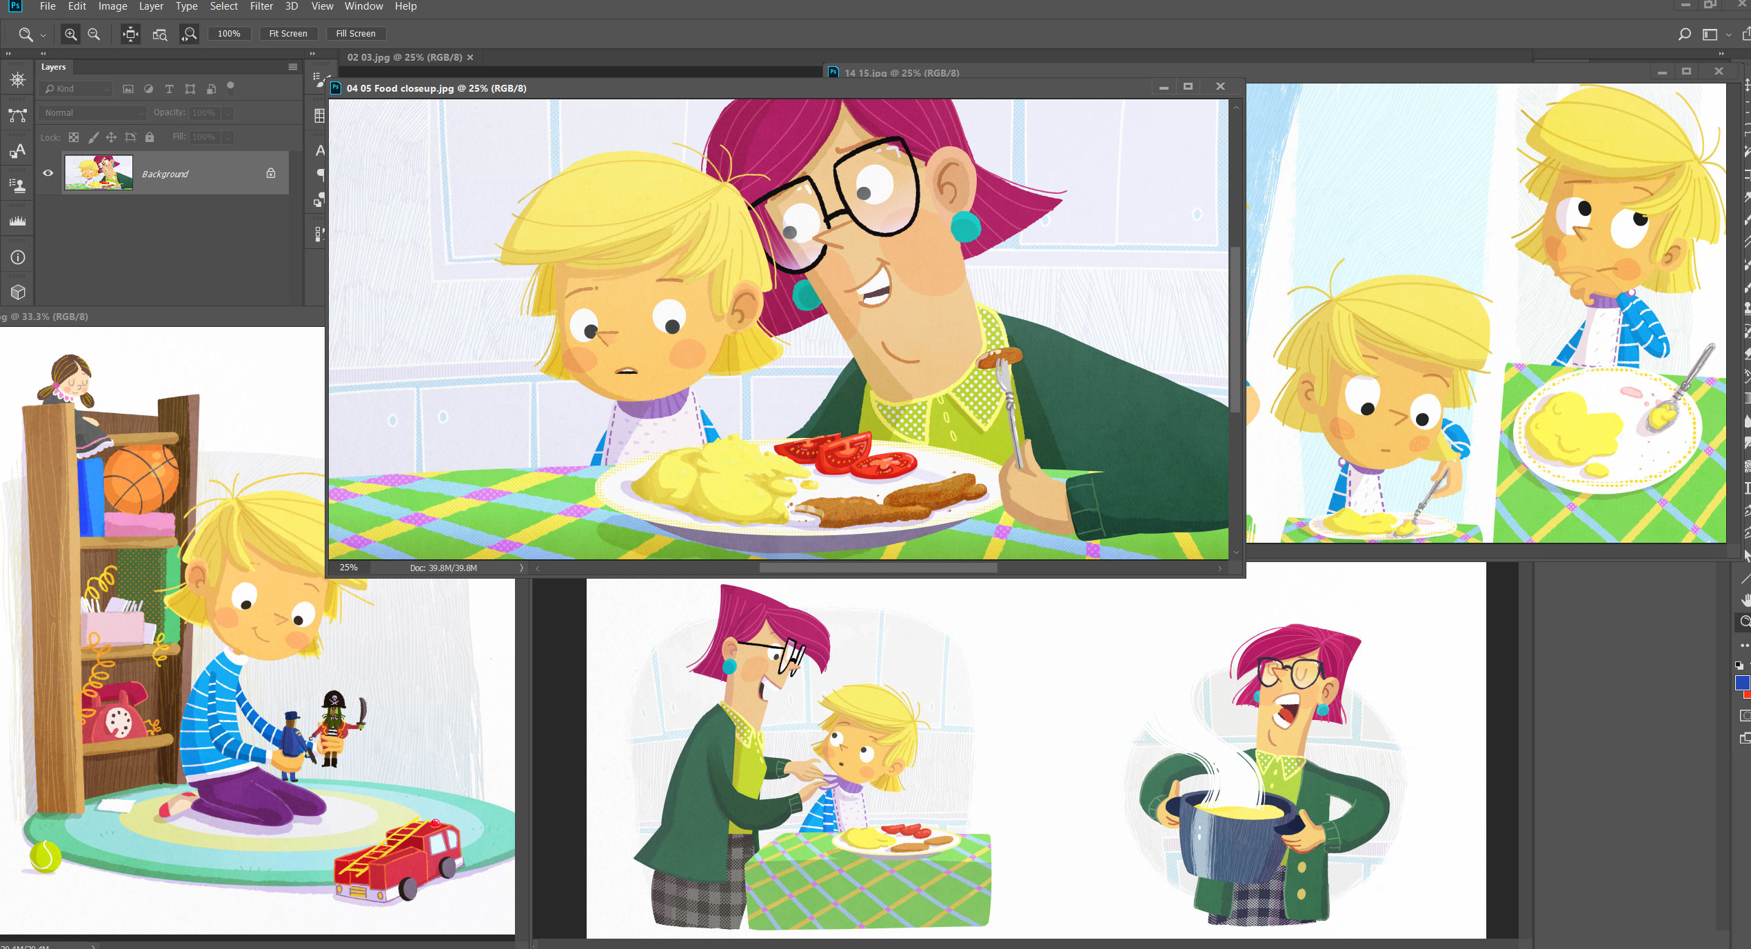
Task: Toggle Resize Windows to Fit option
Action: coord(130,34)
